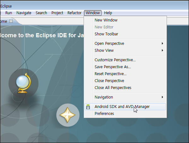Choose Show View menu entry
Viewport: 189px width, 143px height.
pyautogui.click(x=125, y=51)
